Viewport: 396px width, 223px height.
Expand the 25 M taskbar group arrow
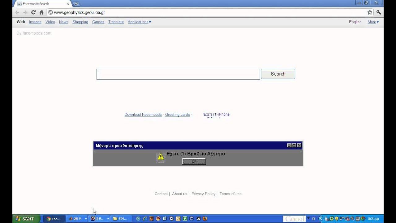[86, 219]
